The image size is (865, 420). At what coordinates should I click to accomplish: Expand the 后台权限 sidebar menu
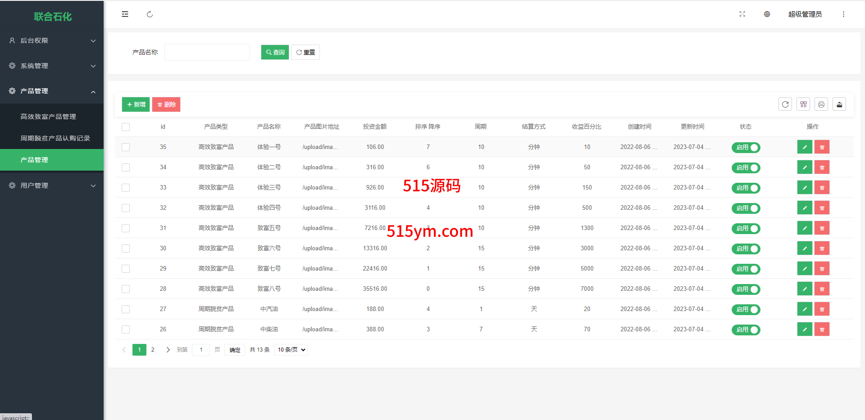click(x=52, y=41)
